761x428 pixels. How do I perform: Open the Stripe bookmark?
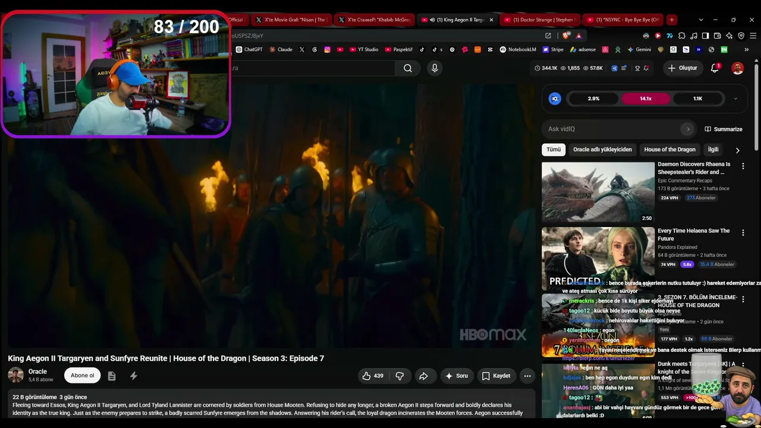tap(553, 49)
